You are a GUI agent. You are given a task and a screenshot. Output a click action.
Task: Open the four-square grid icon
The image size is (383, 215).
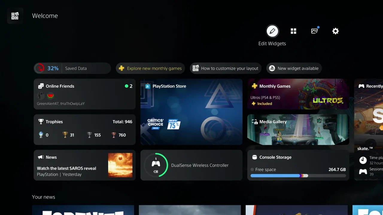point(294,31)
